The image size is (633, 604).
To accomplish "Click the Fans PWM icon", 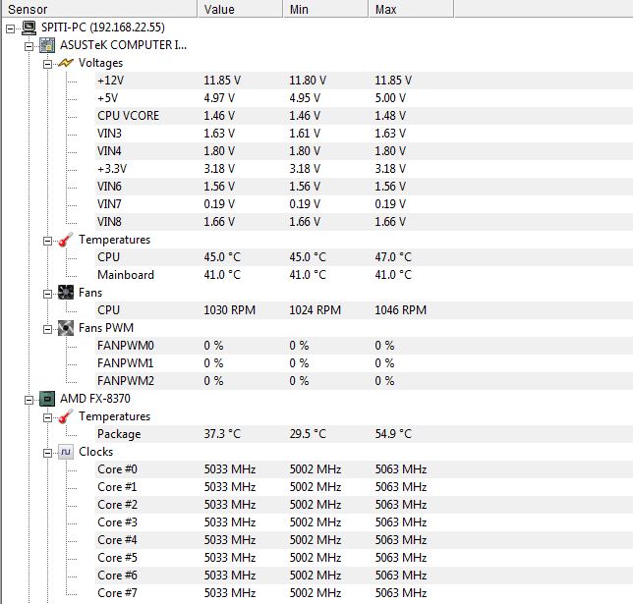I will 66,328.
